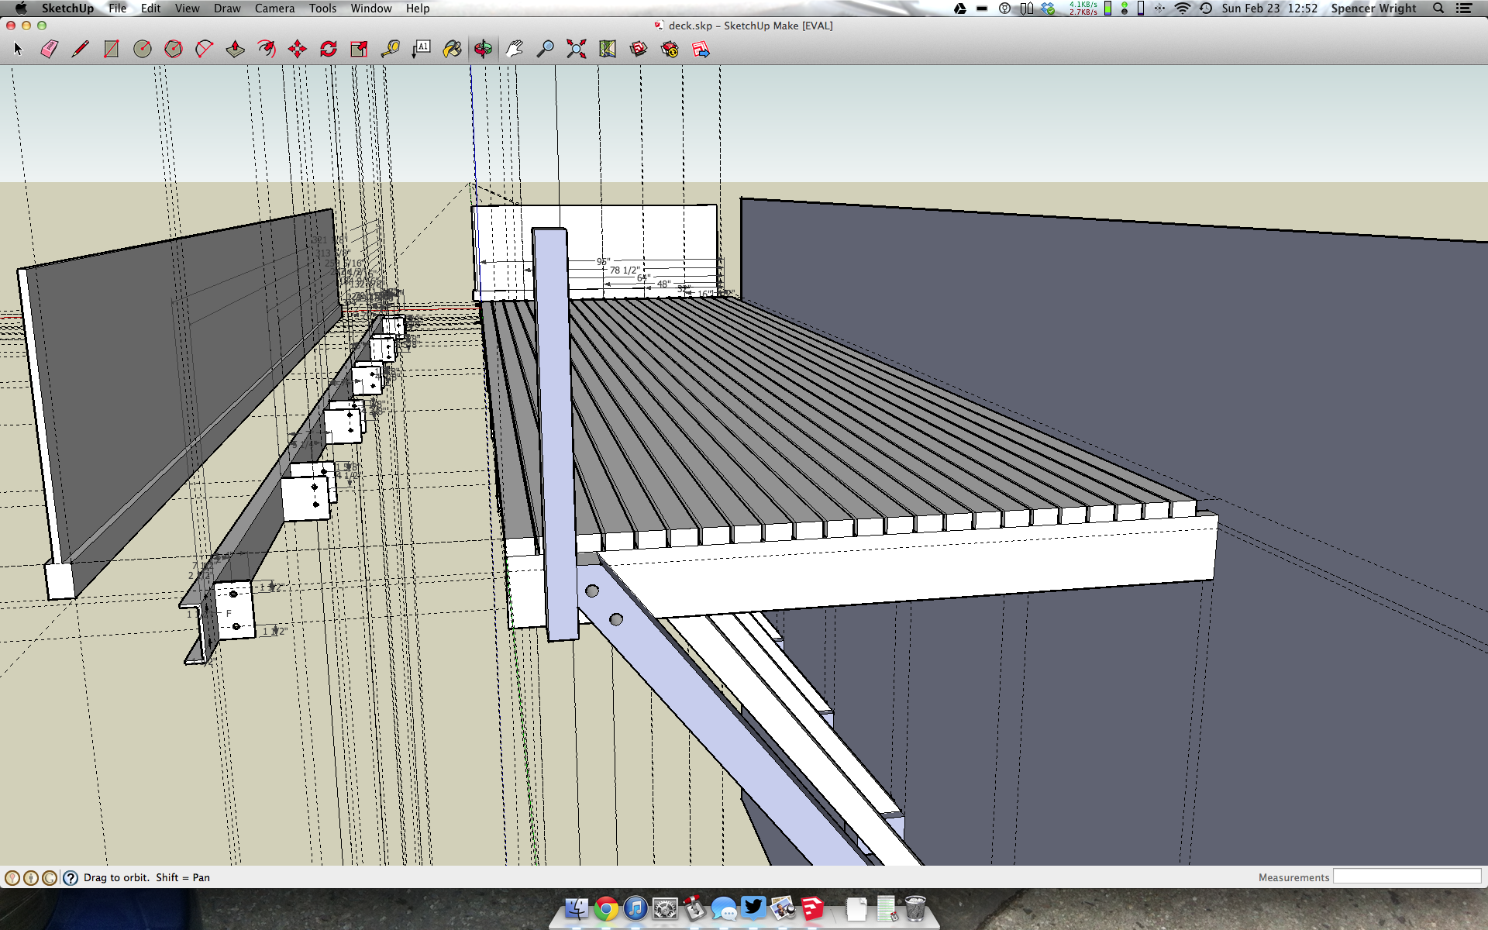The image size is (1488, 930).
Task: Choose the Push/Pull tool
Action: pyautogui.click(x=235, y=49)
